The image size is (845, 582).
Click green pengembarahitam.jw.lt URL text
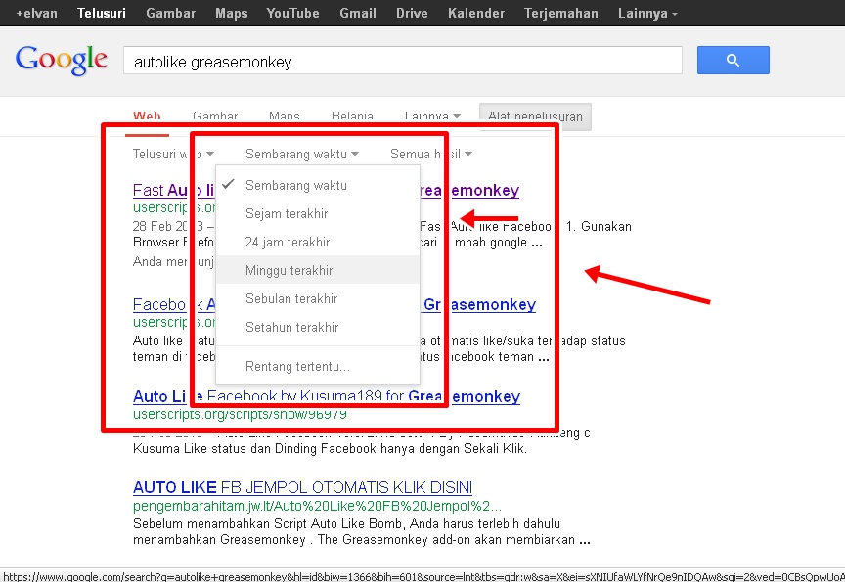317,506
